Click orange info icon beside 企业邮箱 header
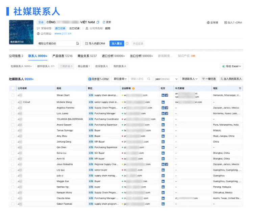The image size is (275, 215). pyautogui.click(x=133, y=88)
